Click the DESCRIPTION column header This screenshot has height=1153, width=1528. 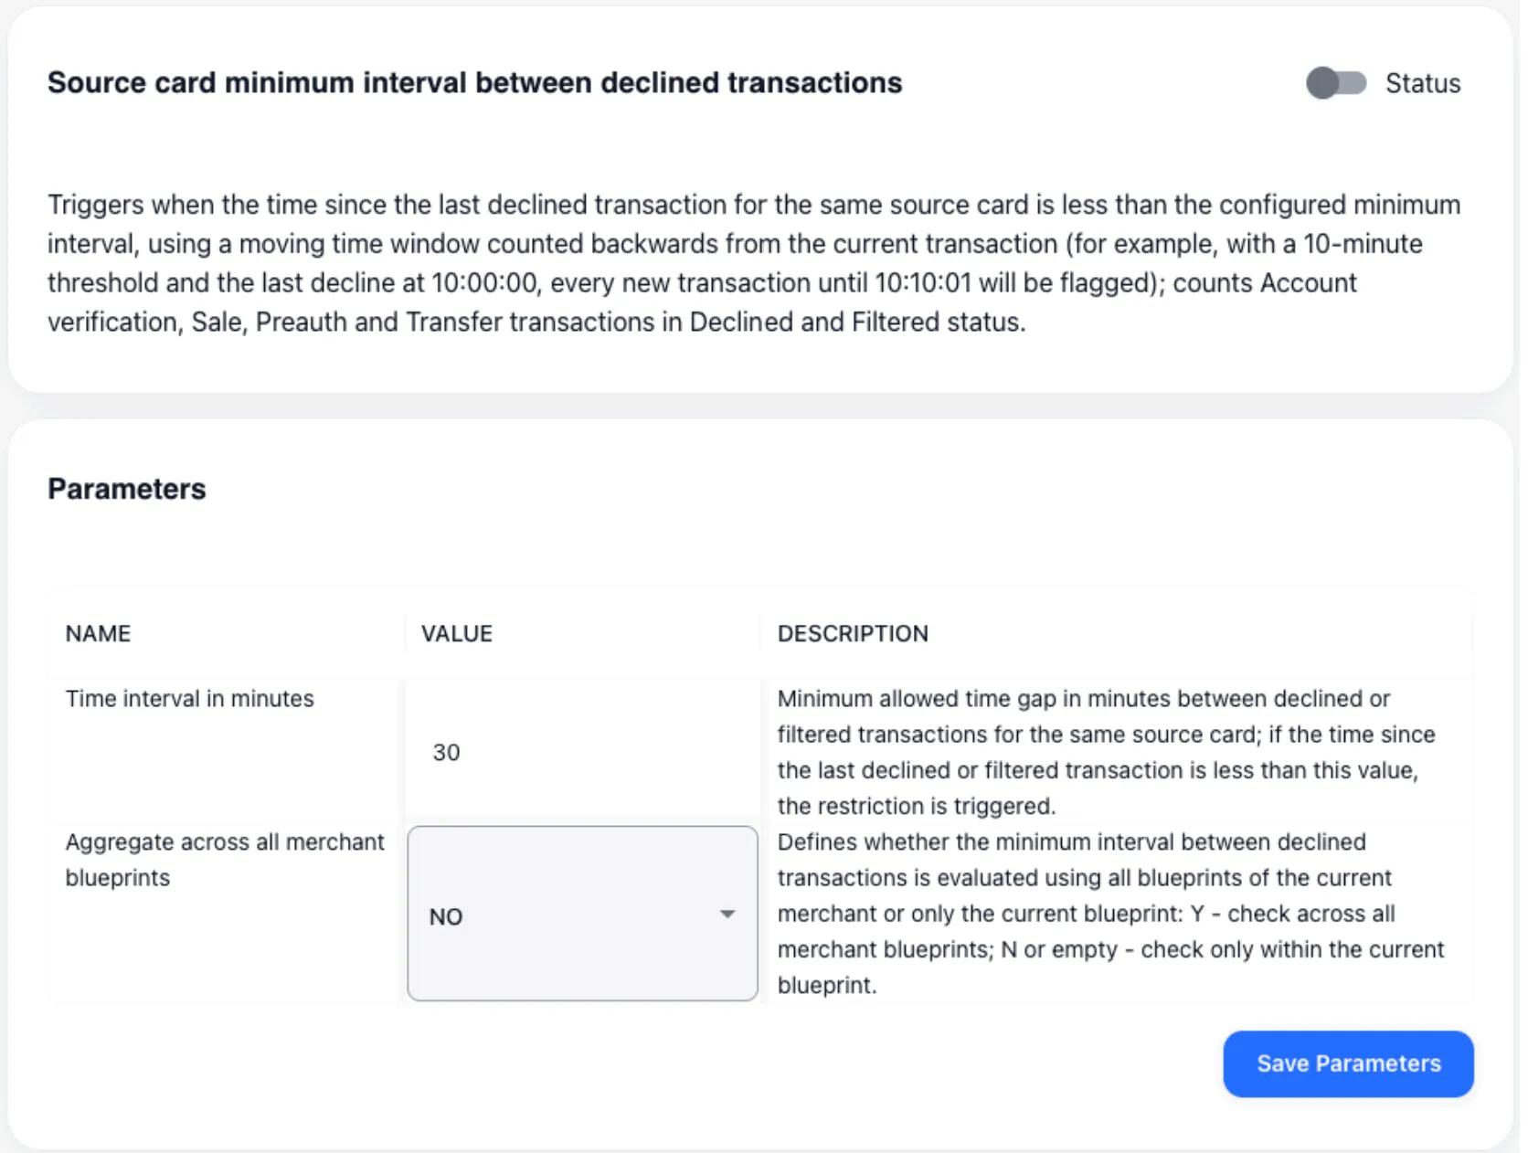click(x=852, y=633)
